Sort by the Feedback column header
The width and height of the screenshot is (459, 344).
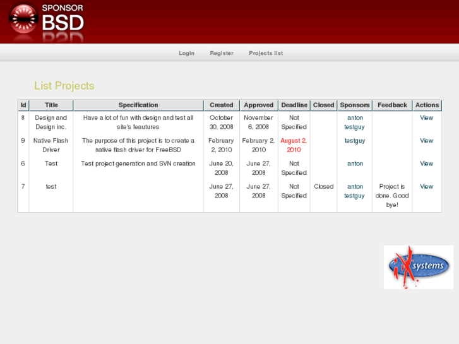tap(392, 105)
